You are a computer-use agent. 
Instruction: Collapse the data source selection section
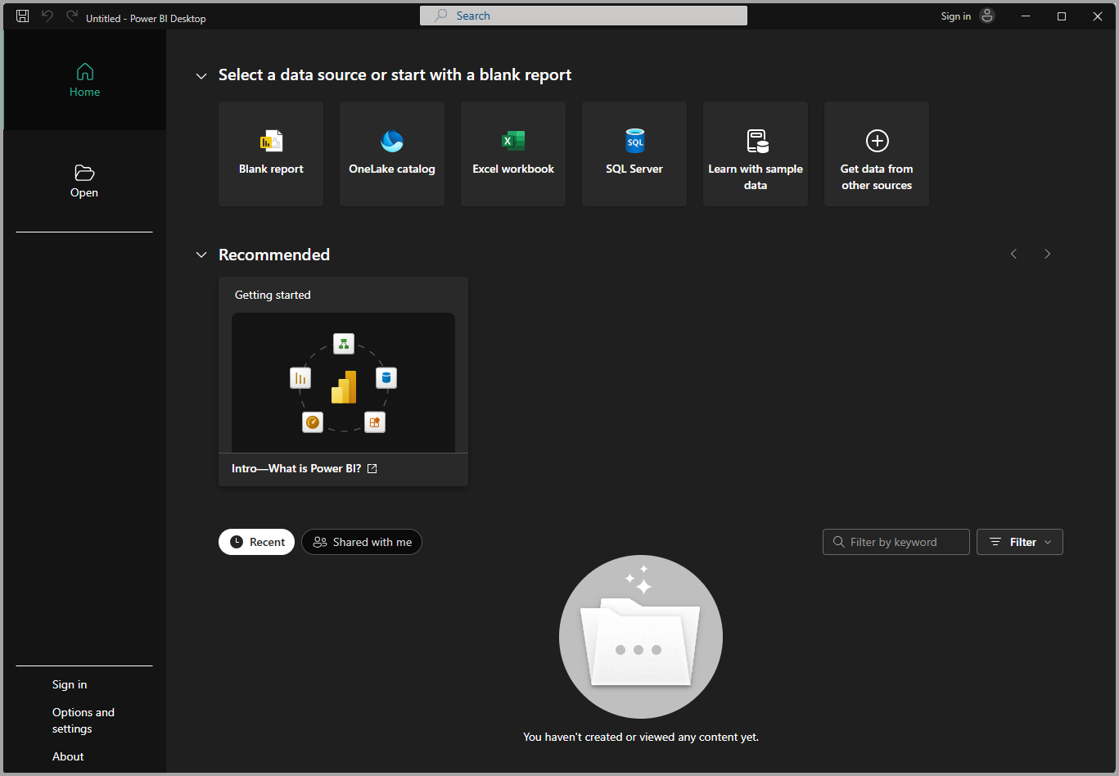click(x=201, y=75)
